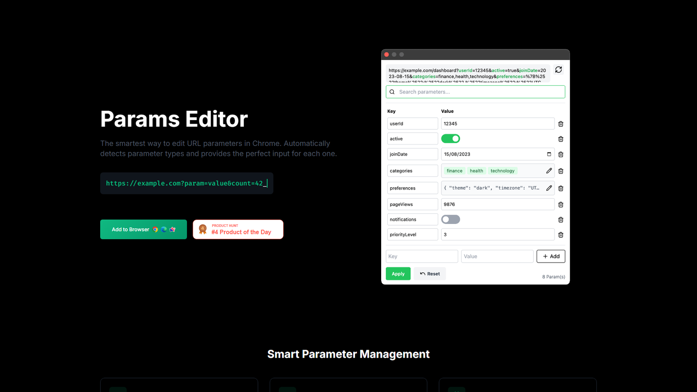Click the Reset button
This screenshot has height=392, width=697.
click(x=430, y=274)
